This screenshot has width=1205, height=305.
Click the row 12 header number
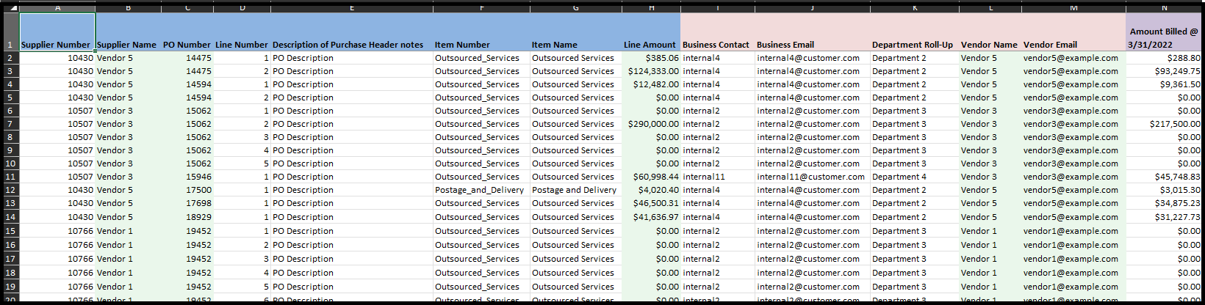10,190
